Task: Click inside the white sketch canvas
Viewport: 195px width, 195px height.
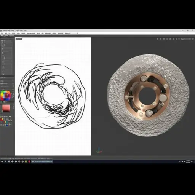Action: coord(53,96)
